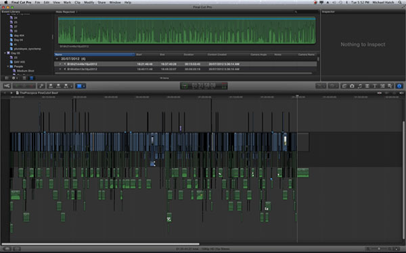Open the Share menu

(x=101, y=2)
